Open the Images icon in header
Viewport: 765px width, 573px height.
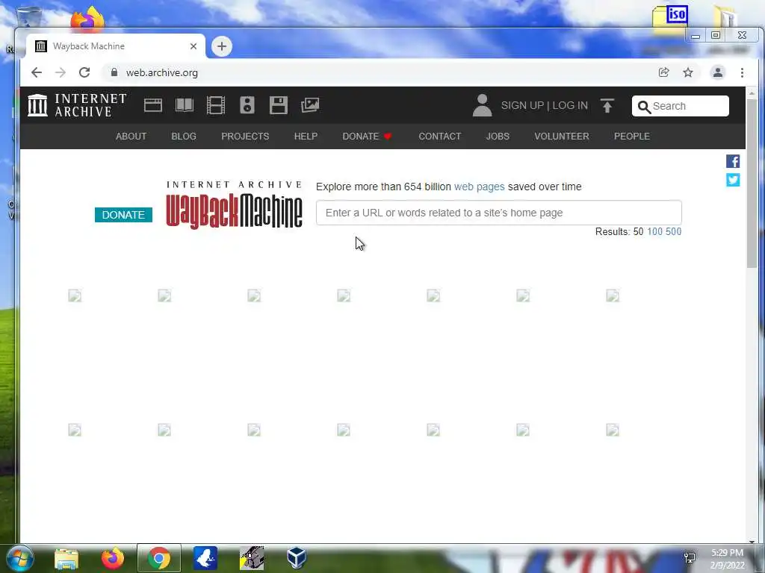(310, 105)
